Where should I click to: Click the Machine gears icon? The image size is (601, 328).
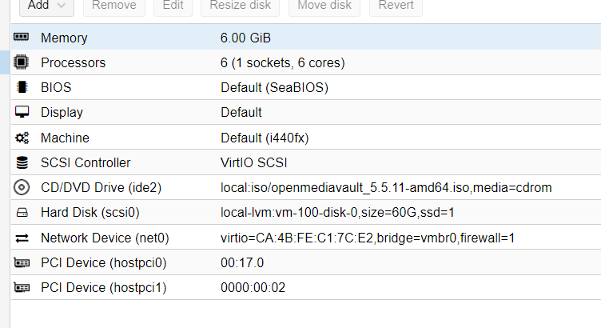click(22, 138)
